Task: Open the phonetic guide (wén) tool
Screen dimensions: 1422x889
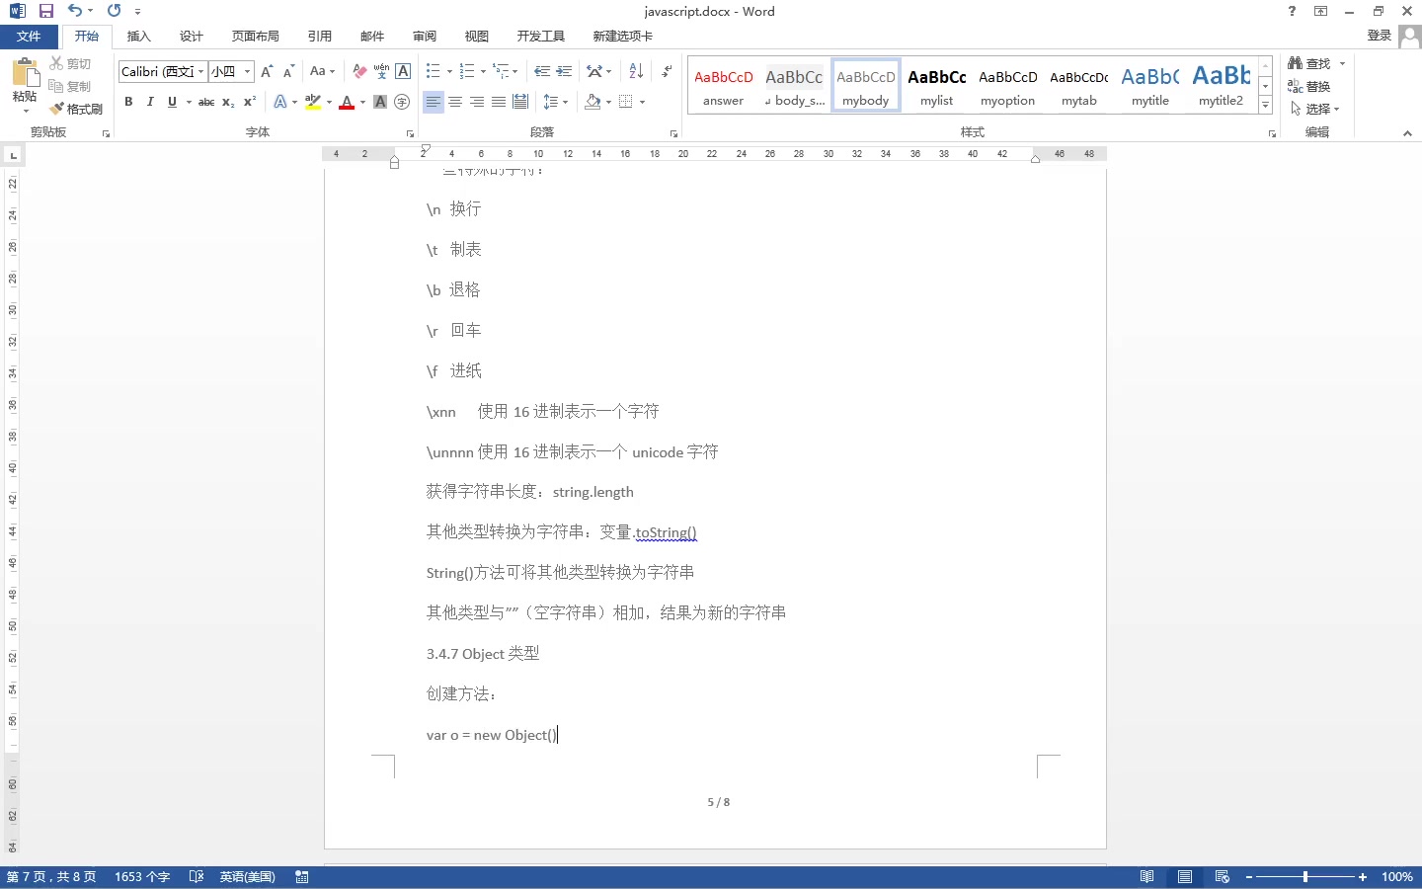Action: (381, 71)
